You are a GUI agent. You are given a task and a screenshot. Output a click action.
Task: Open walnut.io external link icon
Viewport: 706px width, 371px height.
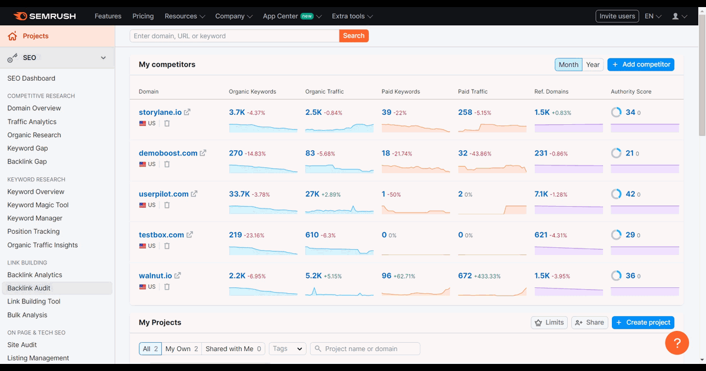click(x=178, y=275)
